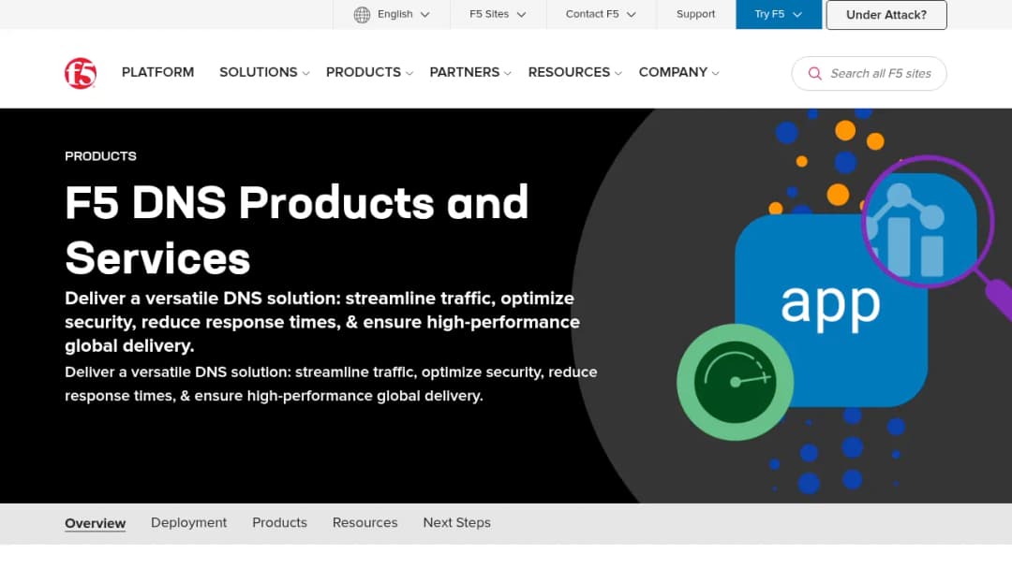Click the F5 logo icon

(x=81, y=73)
